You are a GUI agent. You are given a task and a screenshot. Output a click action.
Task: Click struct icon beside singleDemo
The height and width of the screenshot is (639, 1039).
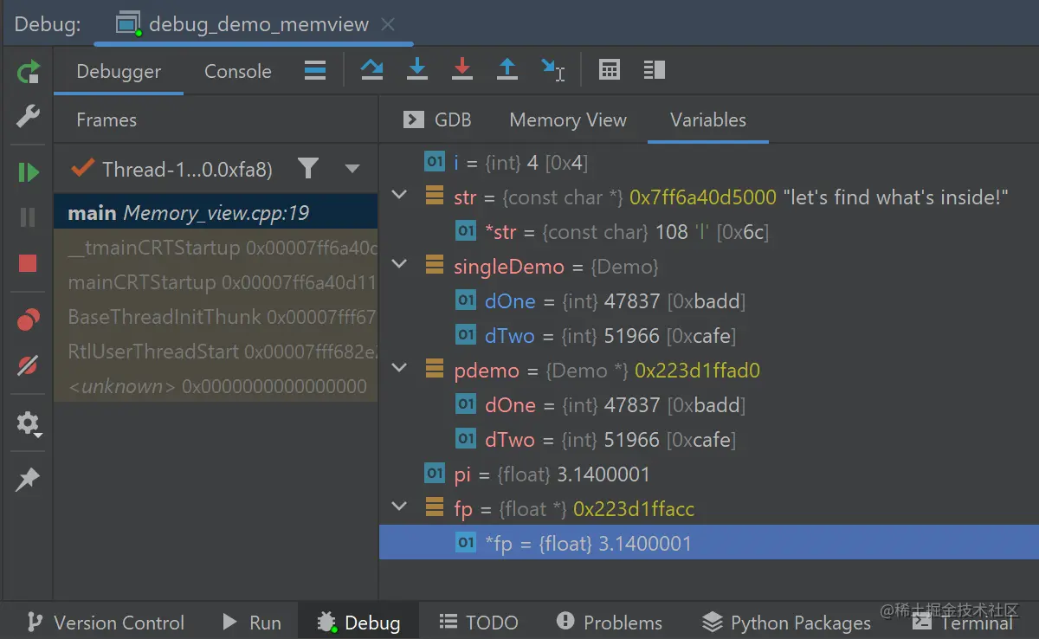tap(434, 266)
